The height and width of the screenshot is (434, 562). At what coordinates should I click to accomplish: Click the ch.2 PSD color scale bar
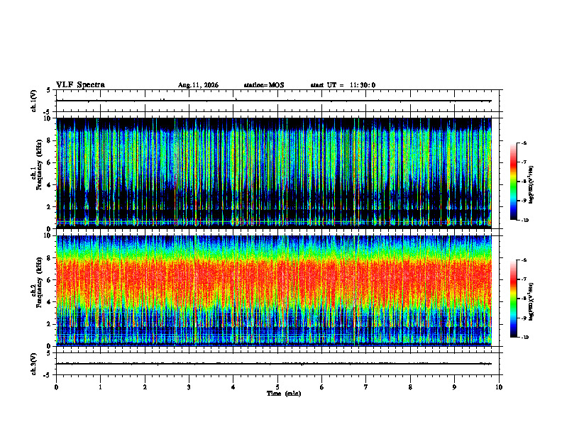514,299
